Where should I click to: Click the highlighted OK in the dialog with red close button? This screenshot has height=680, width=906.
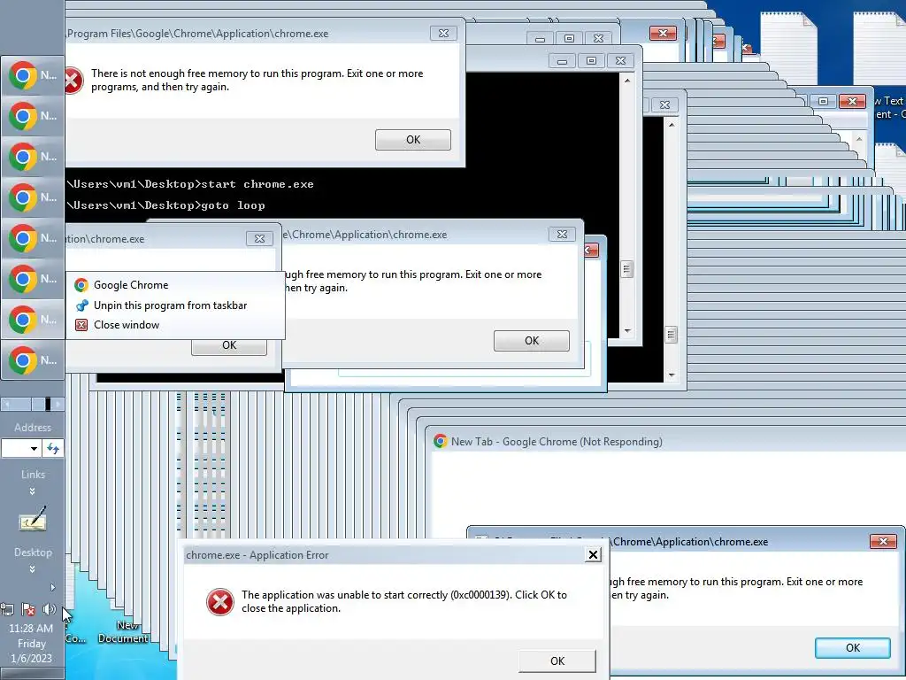click(852, 647)
